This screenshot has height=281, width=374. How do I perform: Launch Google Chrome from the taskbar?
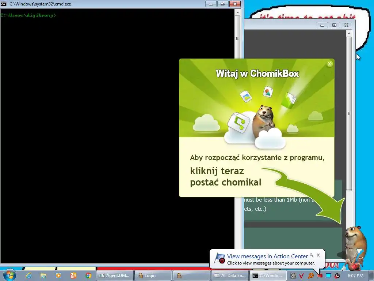pyautogui.click(x=88, y=276)
